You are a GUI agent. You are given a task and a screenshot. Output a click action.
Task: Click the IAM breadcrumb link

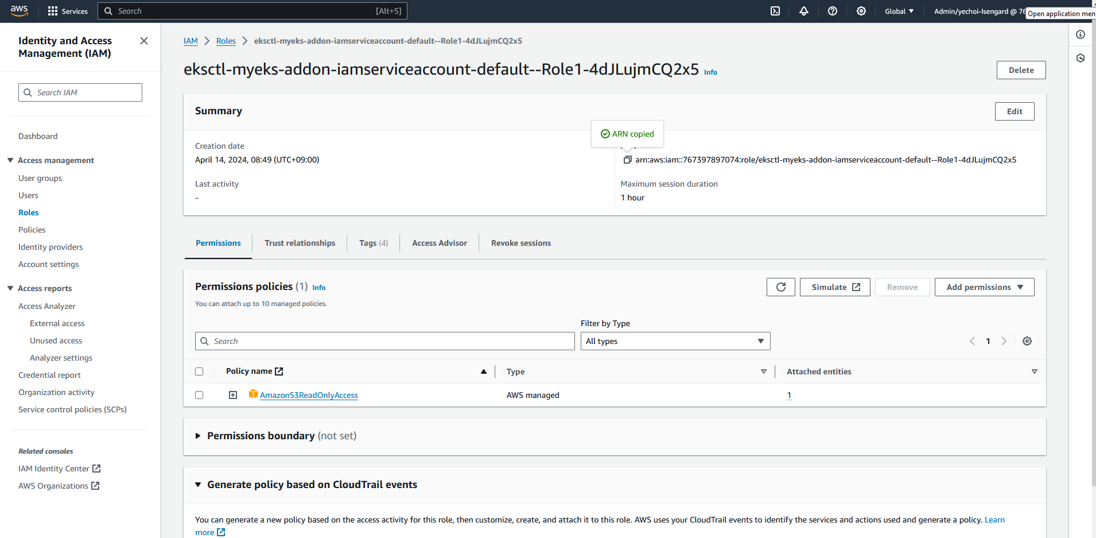coord(191,41)
